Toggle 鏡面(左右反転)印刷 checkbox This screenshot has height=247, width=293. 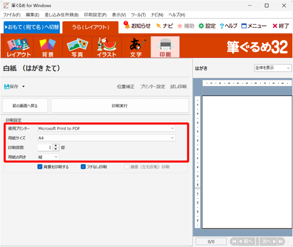coord(127,167)
